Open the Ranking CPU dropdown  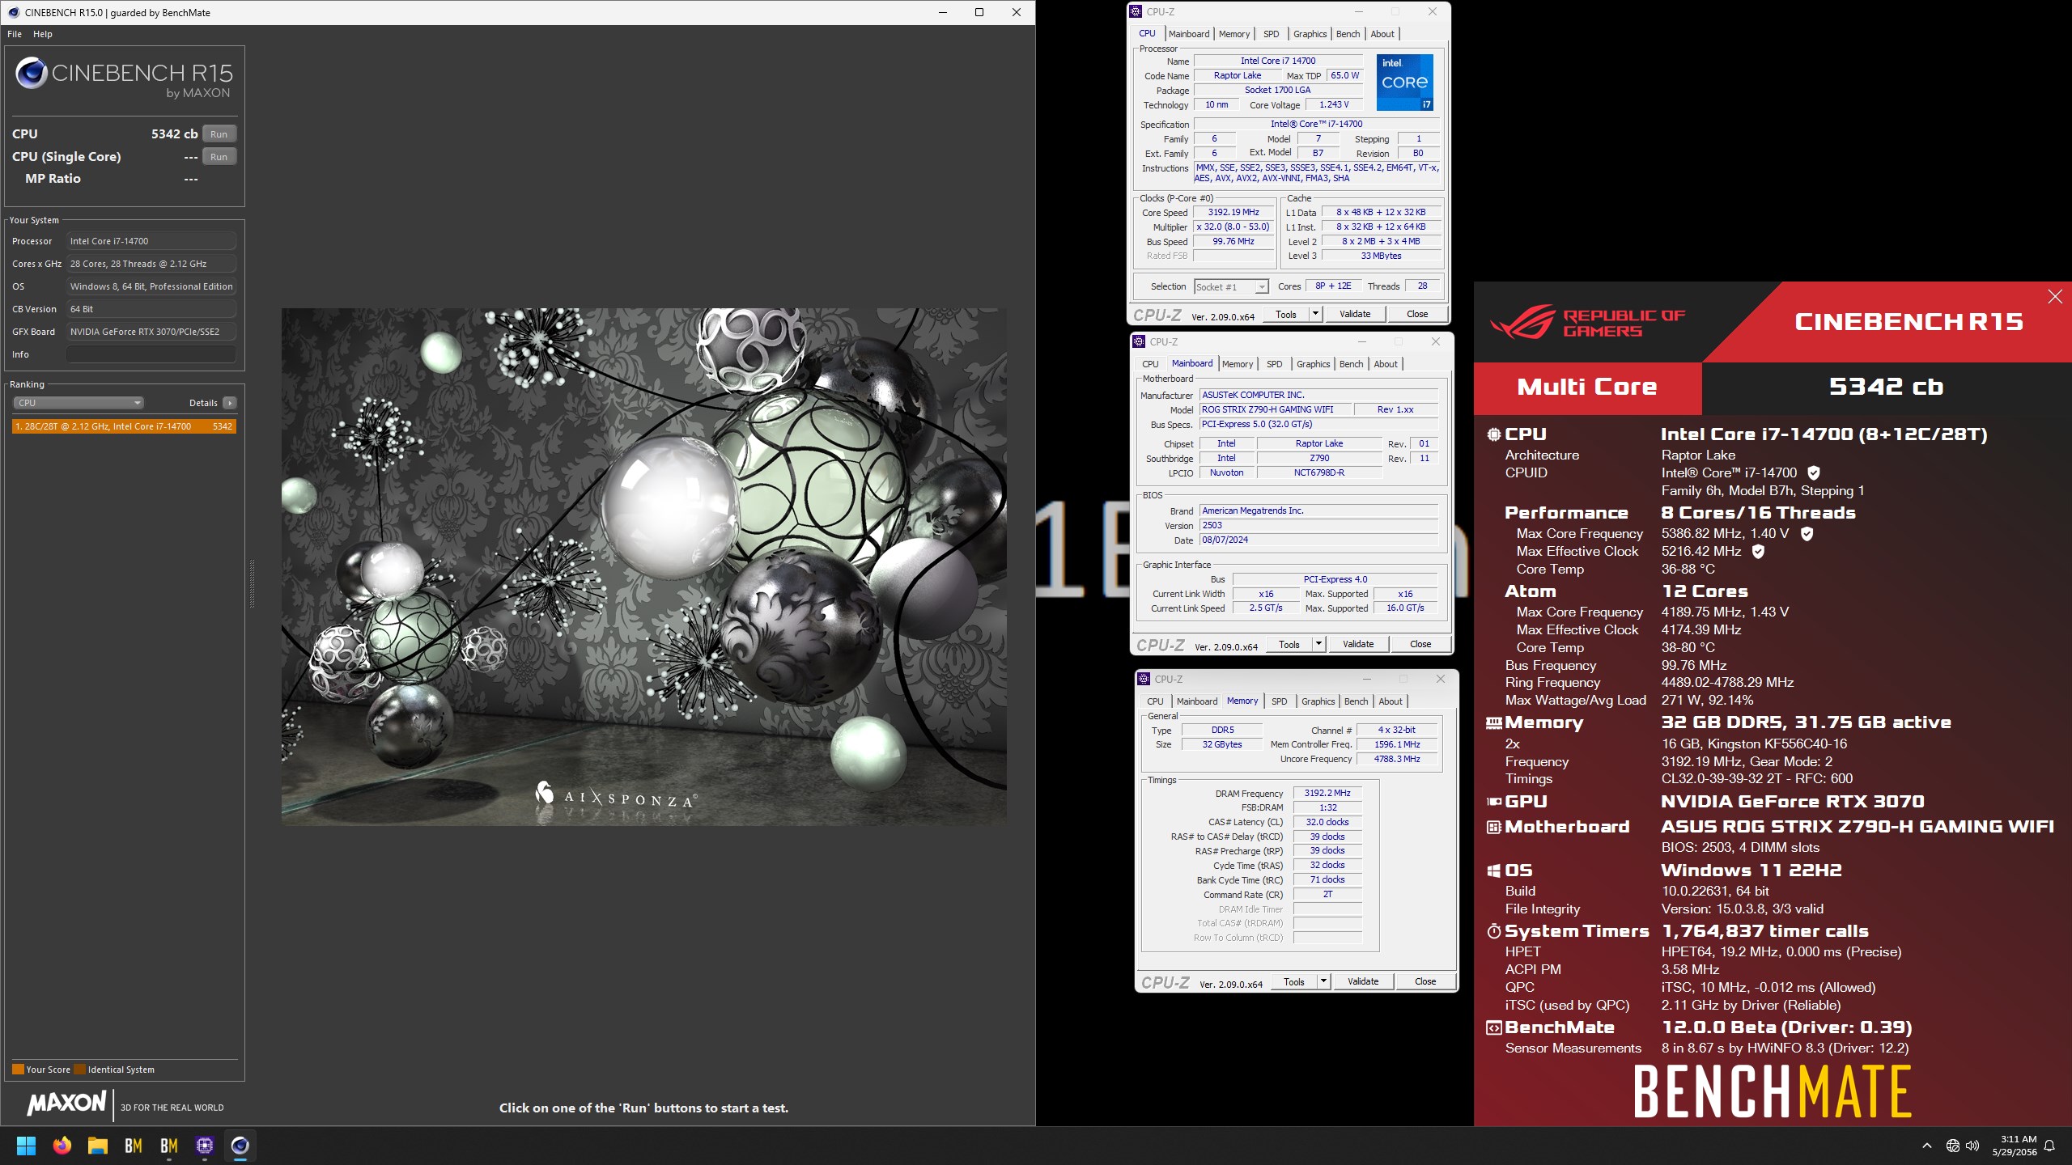pos(79,403)
